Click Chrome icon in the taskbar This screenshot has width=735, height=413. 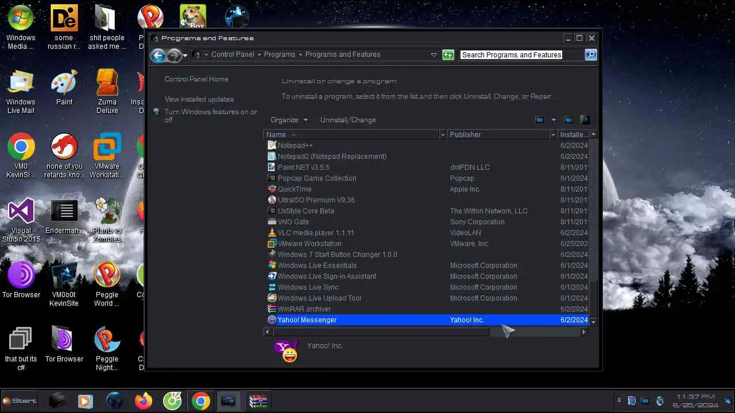tap(201, 401)
